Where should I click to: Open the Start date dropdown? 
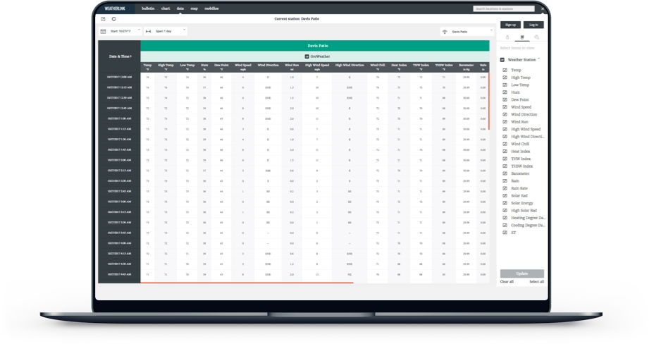click(x=139, y=31)
